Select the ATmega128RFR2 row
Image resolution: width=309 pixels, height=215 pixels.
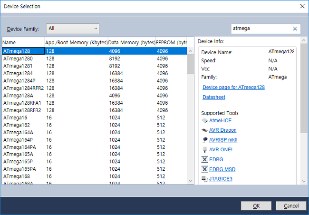[95, 110]
